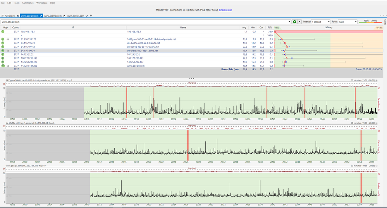Click the graph icon on hop 3 row
Viewport: 387px width, 208px height.
[8, 39]
